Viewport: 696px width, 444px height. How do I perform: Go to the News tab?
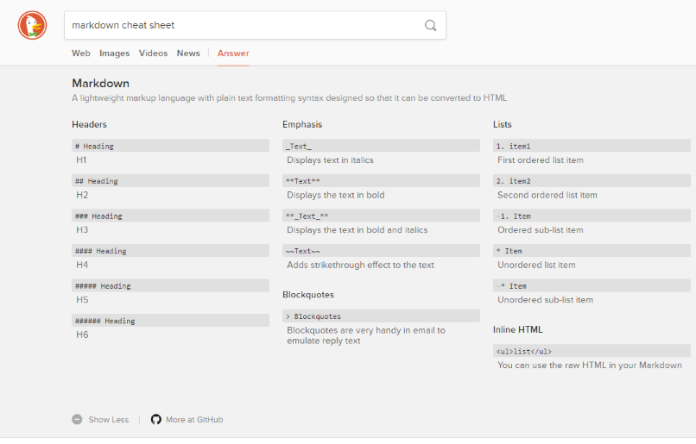click(188, 53)
